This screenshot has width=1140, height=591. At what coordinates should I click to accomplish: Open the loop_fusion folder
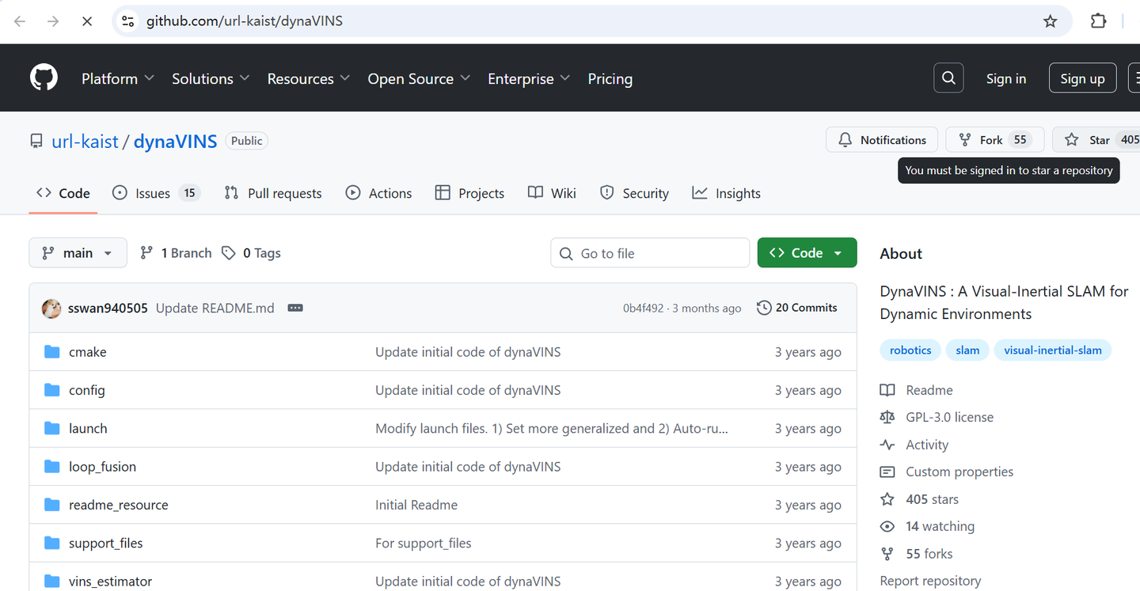102,467
